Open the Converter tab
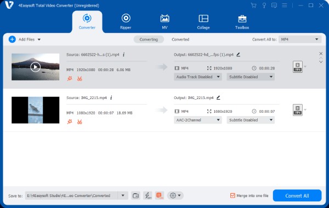The image size is (329, 208). 87,22
